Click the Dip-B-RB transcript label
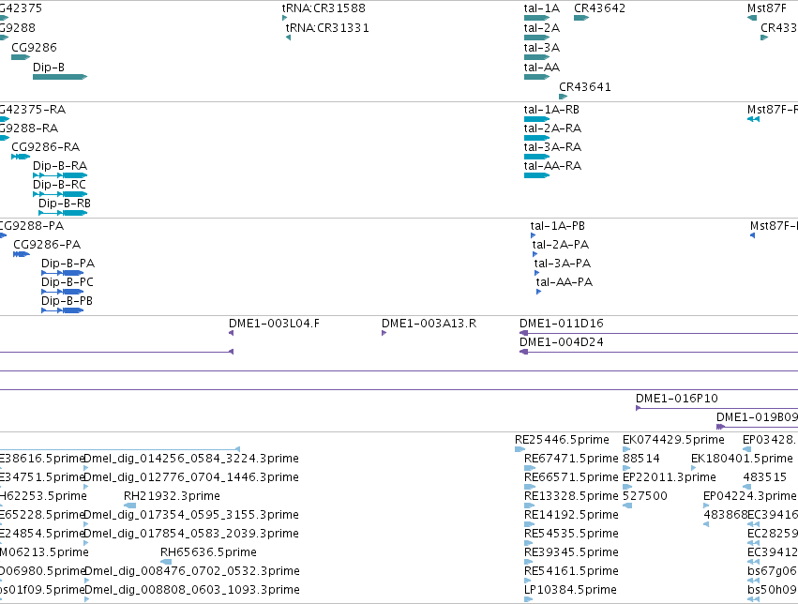Viewport: 798px width, 604px height. point(65,204)
